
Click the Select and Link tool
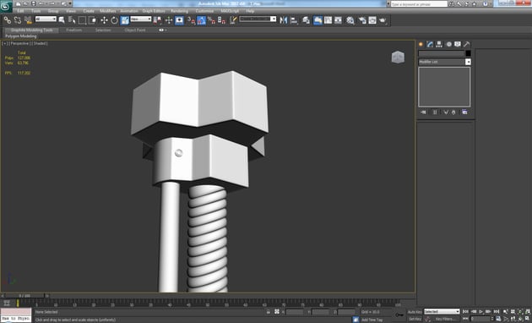7,20
